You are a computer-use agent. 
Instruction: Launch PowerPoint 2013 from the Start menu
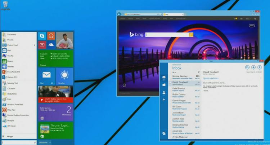tap(19, 72)
